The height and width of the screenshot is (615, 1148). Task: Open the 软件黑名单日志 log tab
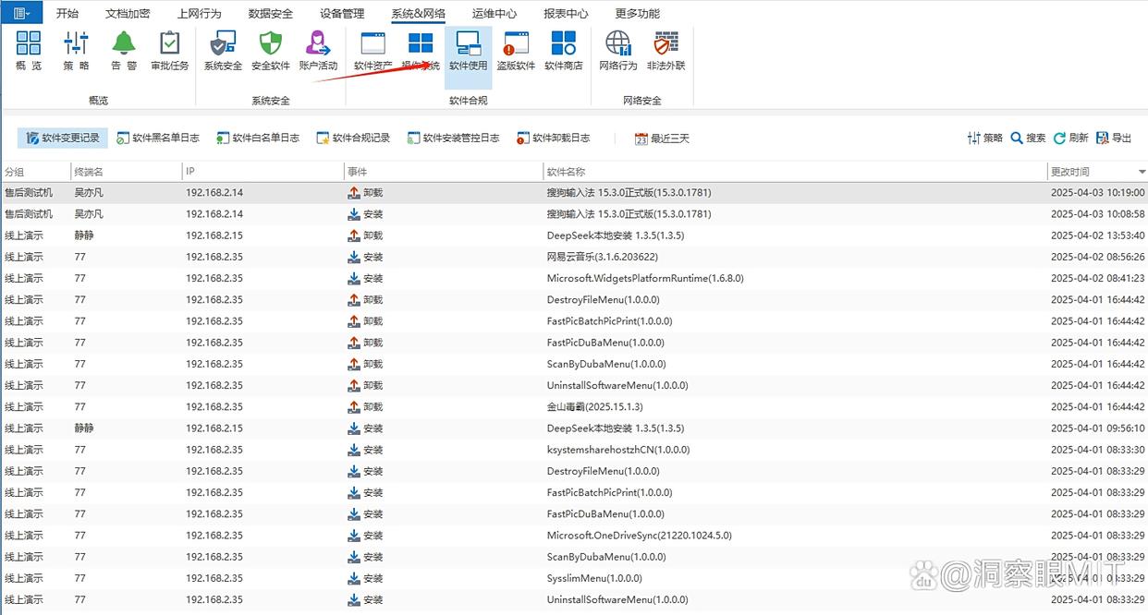click(158, 138)
